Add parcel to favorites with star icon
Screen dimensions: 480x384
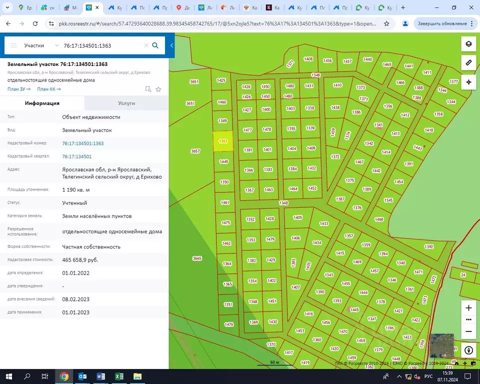158,89
